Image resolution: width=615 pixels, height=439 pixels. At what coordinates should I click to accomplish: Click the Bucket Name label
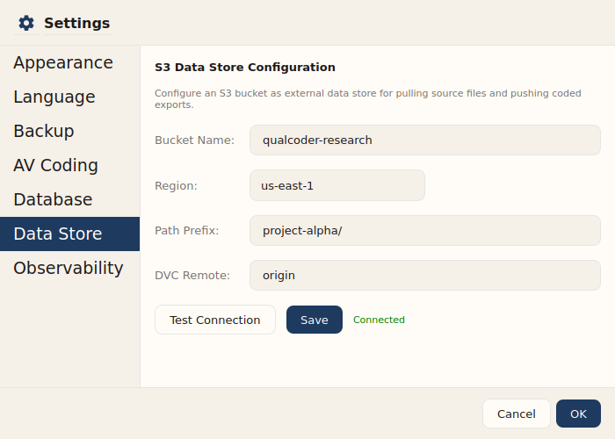[x=194, y=140]
